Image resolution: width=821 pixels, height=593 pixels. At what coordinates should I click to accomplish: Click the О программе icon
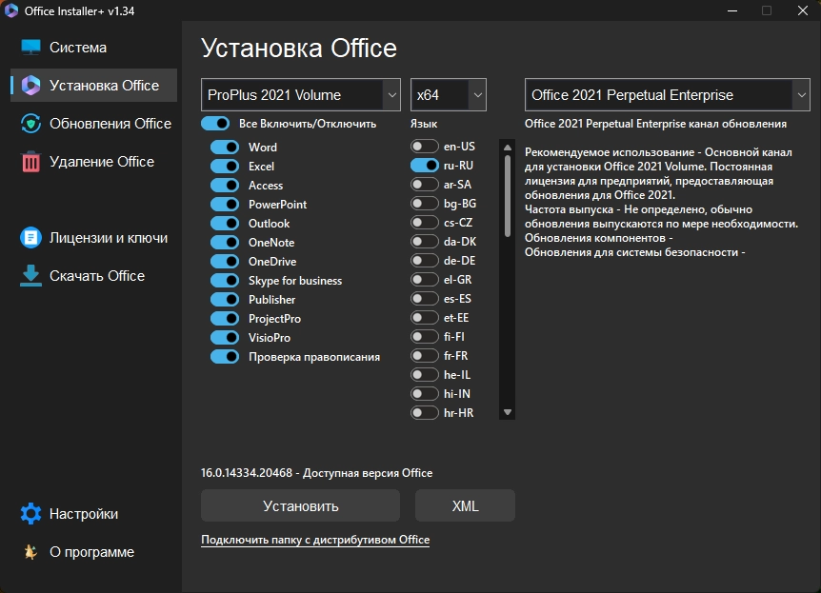31,552
